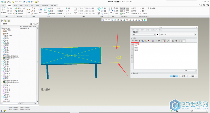Expand the 工程 ribbon group
210x113 pixels.
(64, 16)
